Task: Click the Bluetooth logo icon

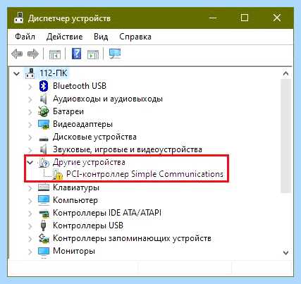Action: 44,86
